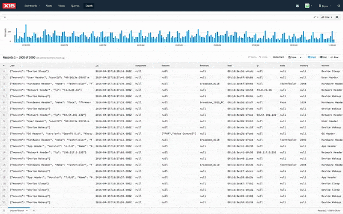The height and width of the screenshot is (214, 343).
Task: Click the pencil edit icon in search bar
Action: coord(314,17)
